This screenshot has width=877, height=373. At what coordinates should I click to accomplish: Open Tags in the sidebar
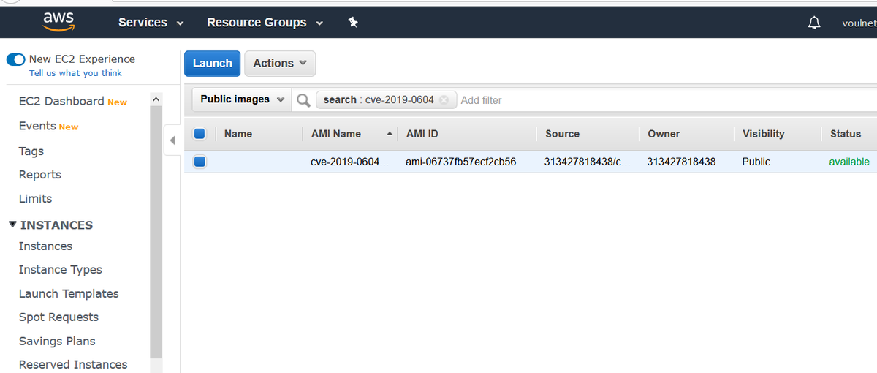click(x=31, y=151)
